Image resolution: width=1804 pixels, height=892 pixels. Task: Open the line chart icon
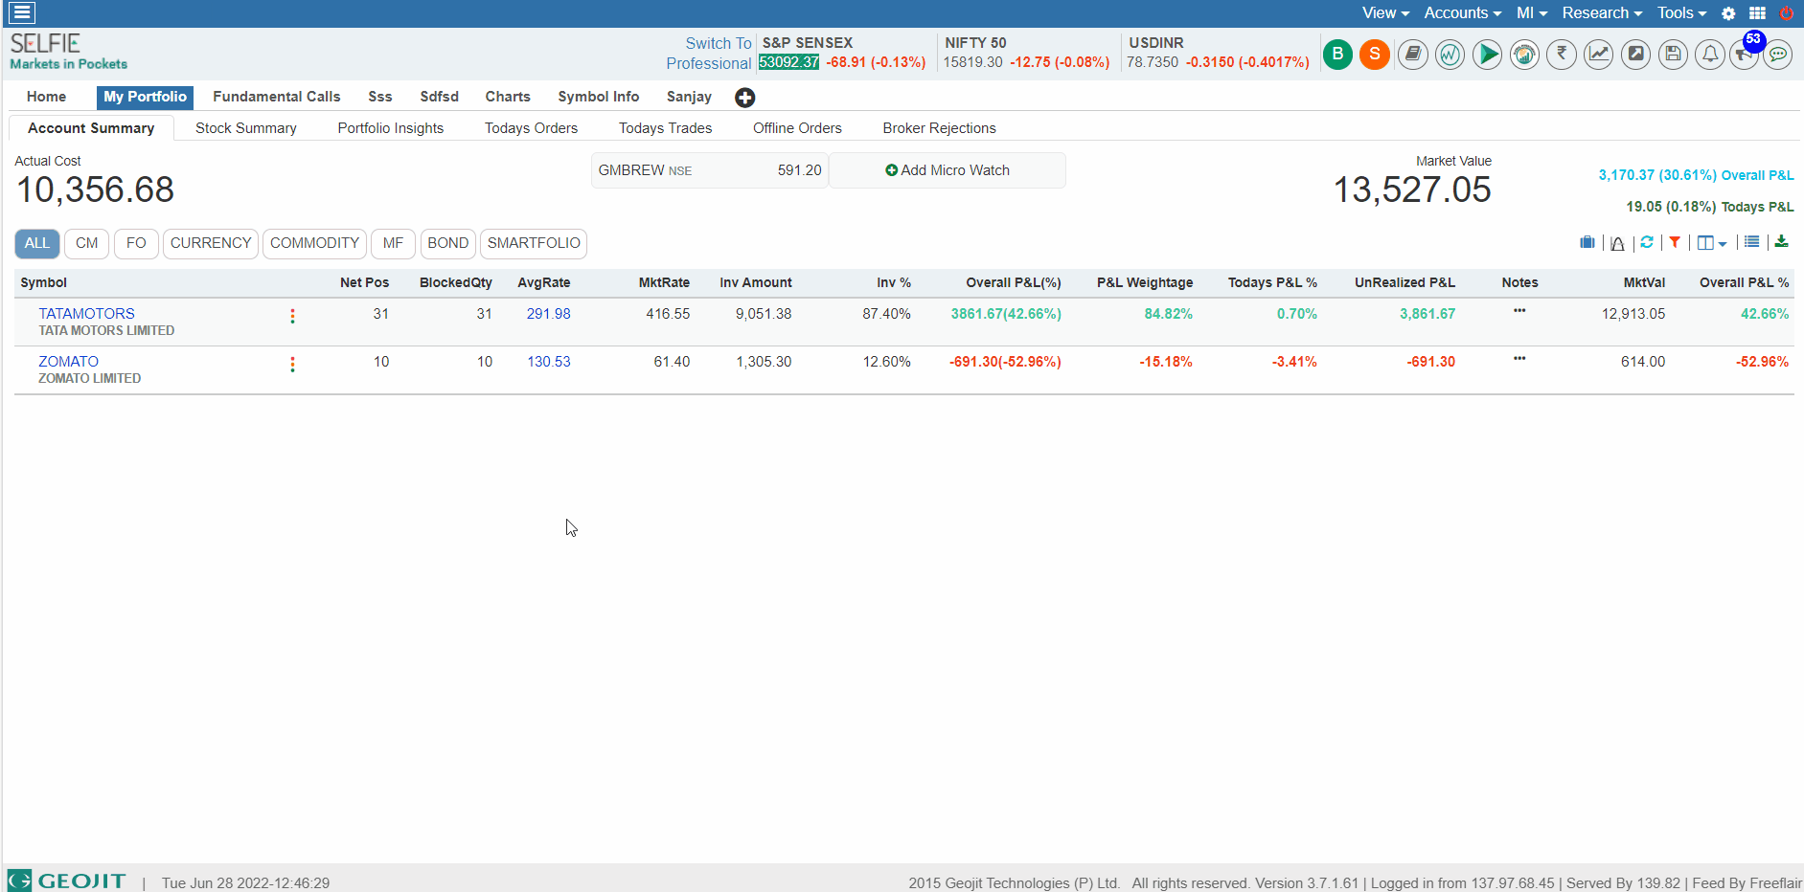click(x=1599, y=55)
